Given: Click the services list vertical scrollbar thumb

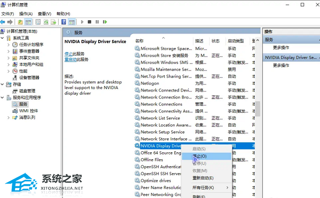Looking at the screenshot, I should (258, 109).
